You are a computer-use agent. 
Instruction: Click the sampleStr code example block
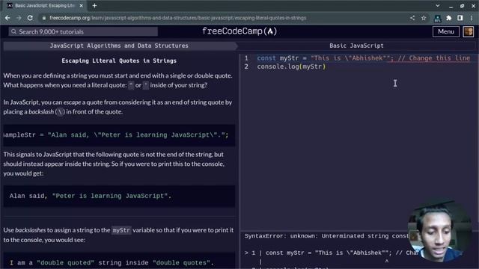119,134
